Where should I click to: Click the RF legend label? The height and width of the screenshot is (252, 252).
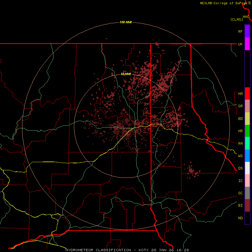(240, 31)
